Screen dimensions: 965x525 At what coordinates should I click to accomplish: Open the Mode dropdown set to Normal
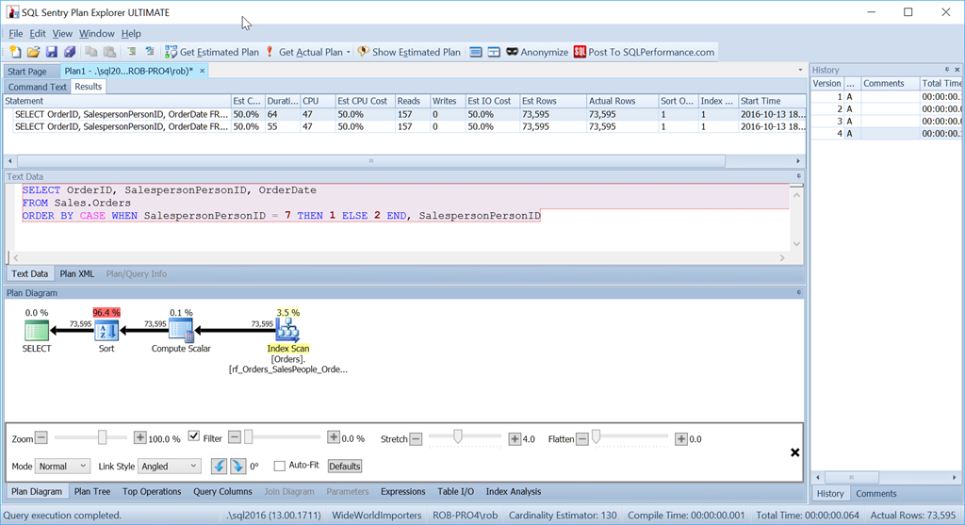[x=63, y=466]
